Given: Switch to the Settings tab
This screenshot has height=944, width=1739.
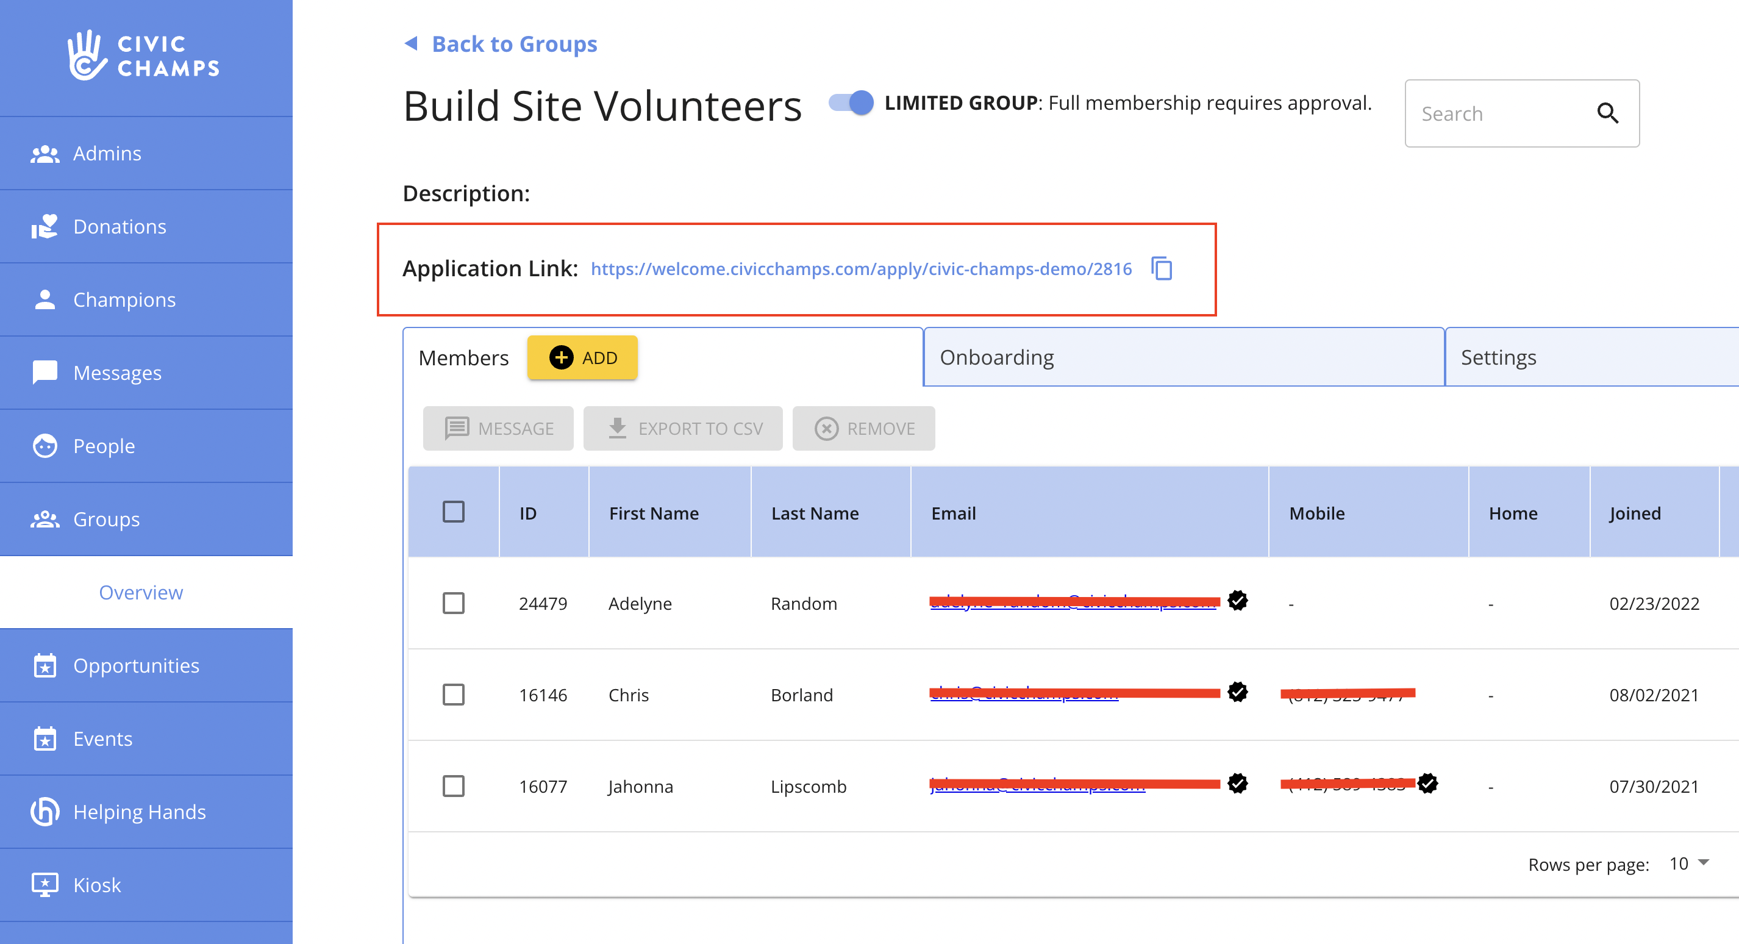Looking at the screenshot, I should (1592, 357).
